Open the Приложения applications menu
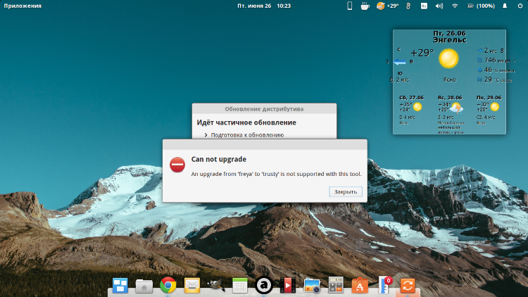Image resolution: width=528 pixels, height=297 pixels. 23,6
